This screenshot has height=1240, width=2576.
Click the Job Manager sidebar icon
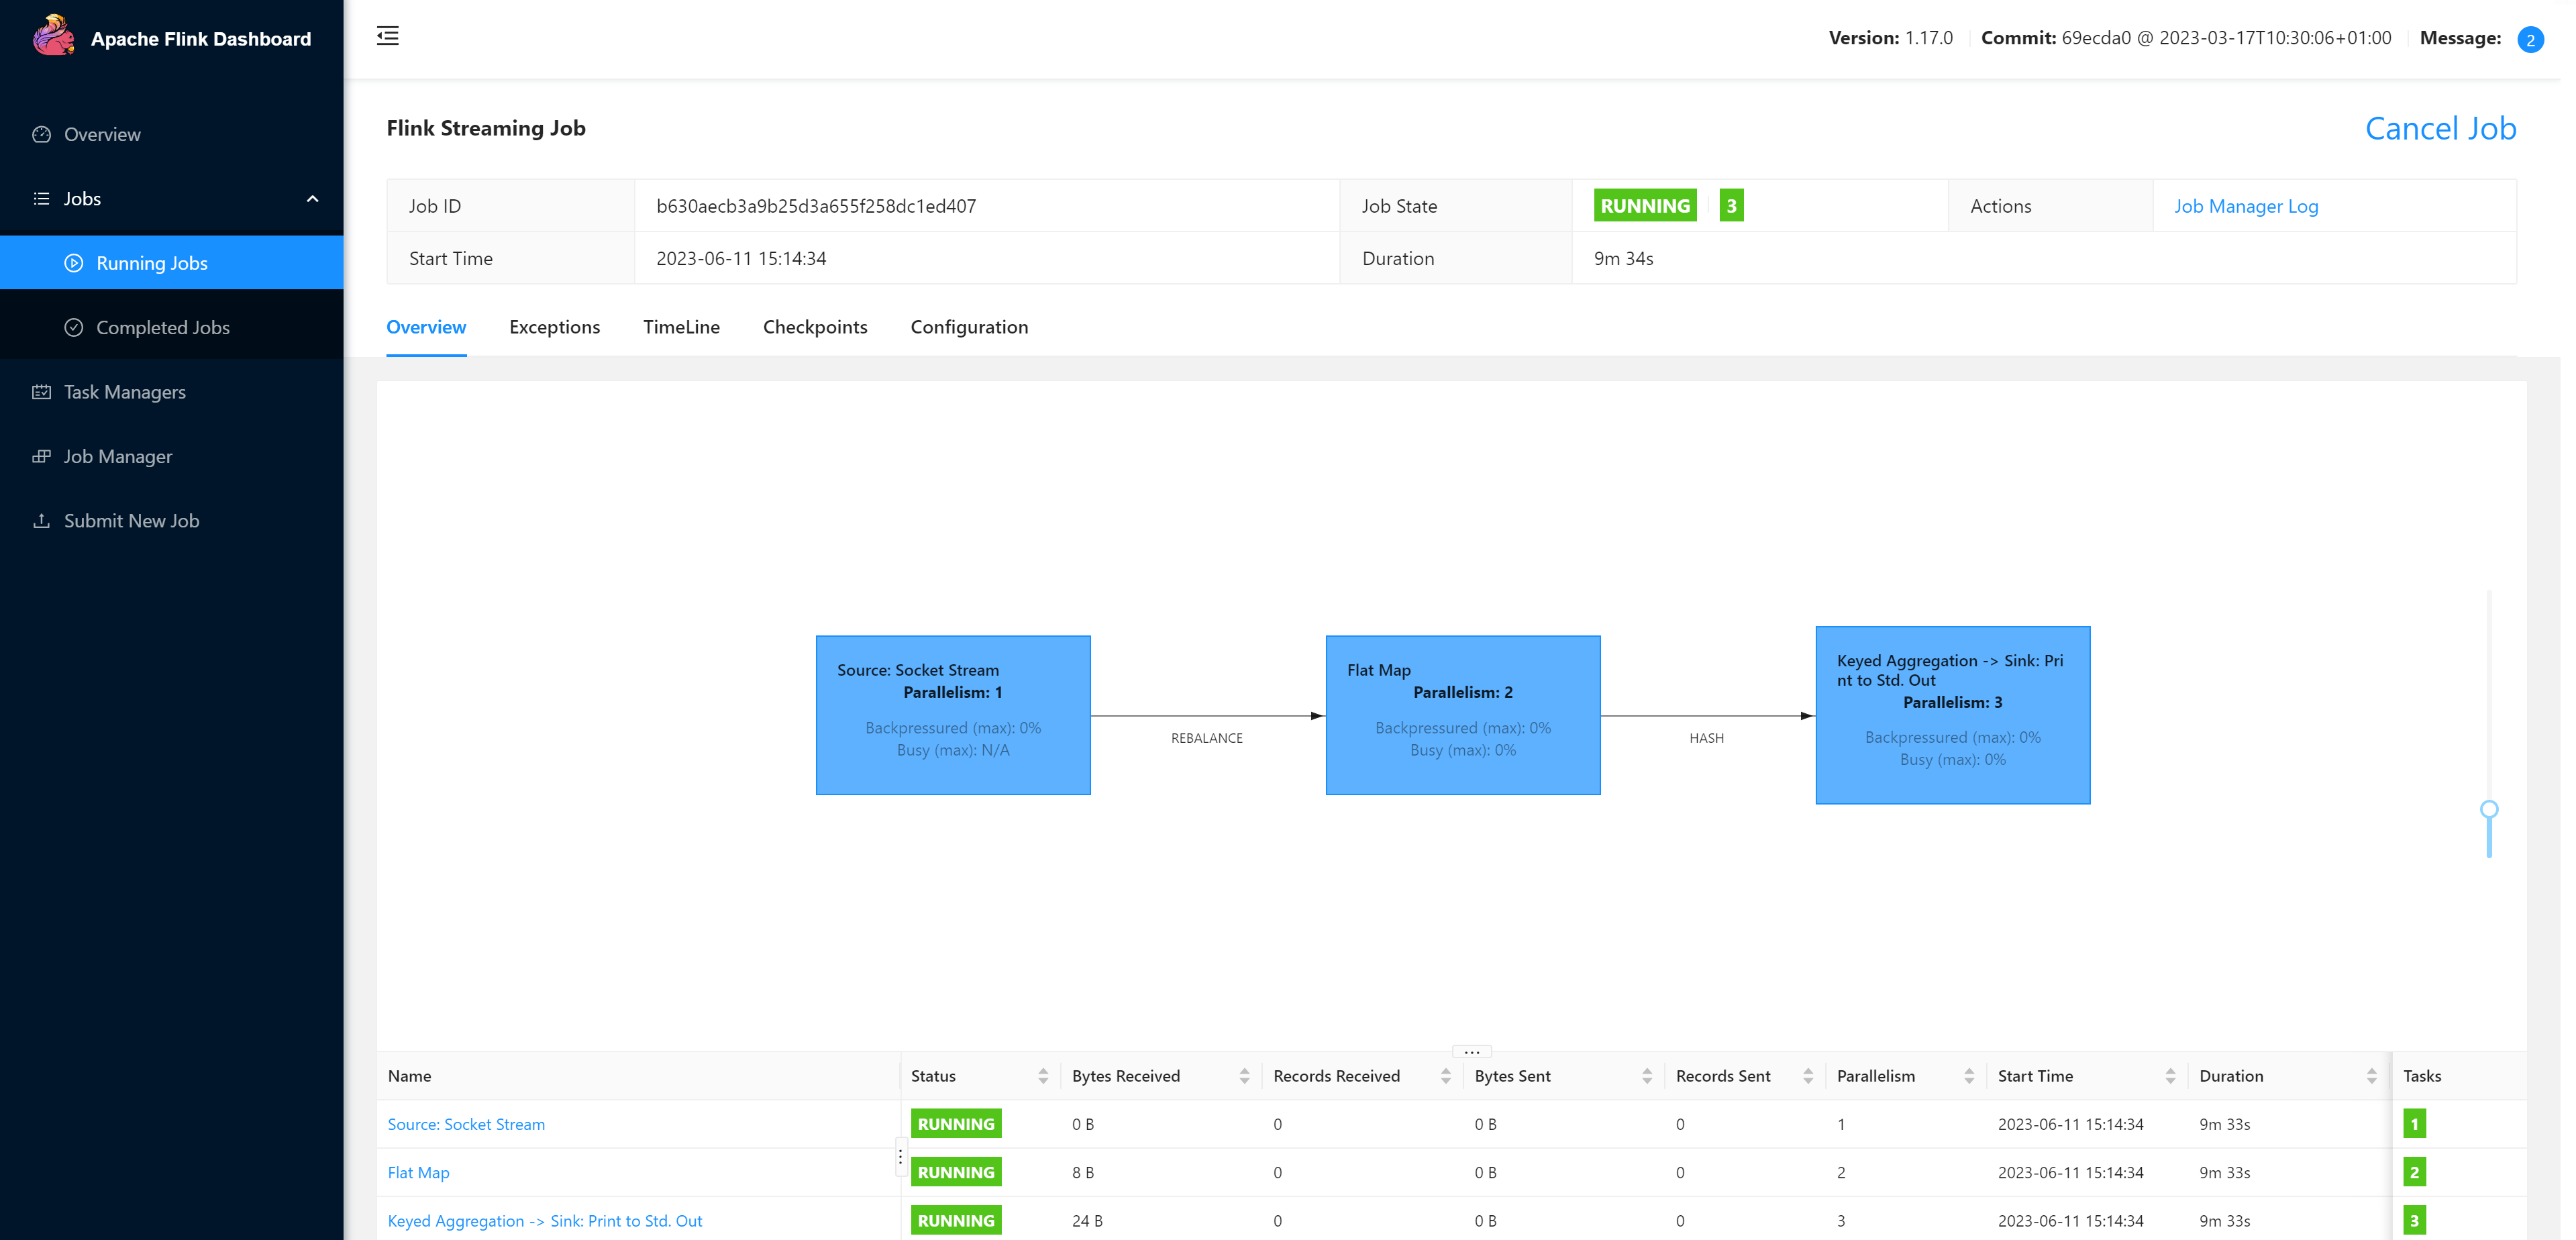click(43, 455)
